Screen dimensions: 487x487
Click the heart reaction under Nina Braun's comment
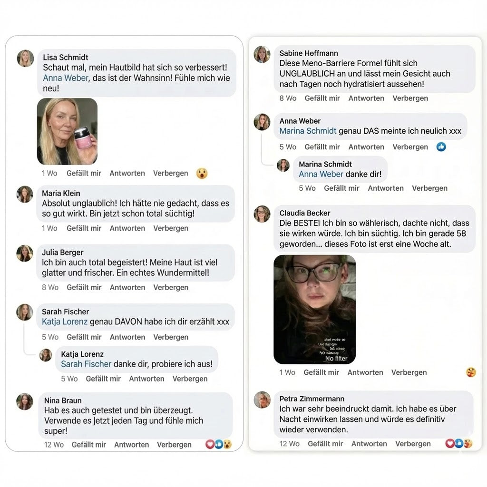pos(210,444)
